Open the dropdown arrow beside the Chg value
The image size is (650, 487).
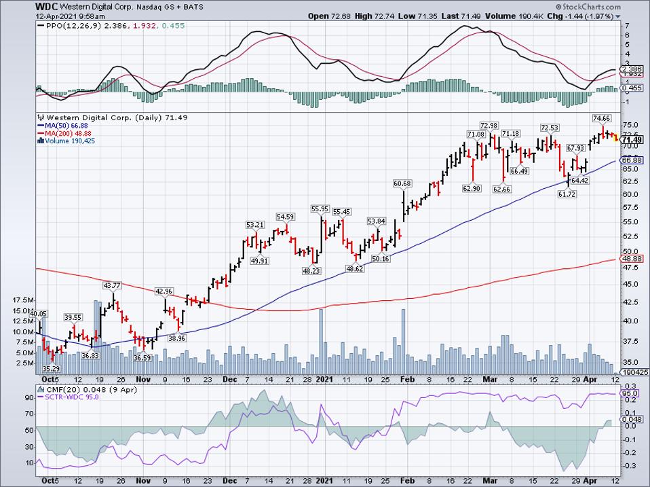pyautogui.click(x=618, y=16)
